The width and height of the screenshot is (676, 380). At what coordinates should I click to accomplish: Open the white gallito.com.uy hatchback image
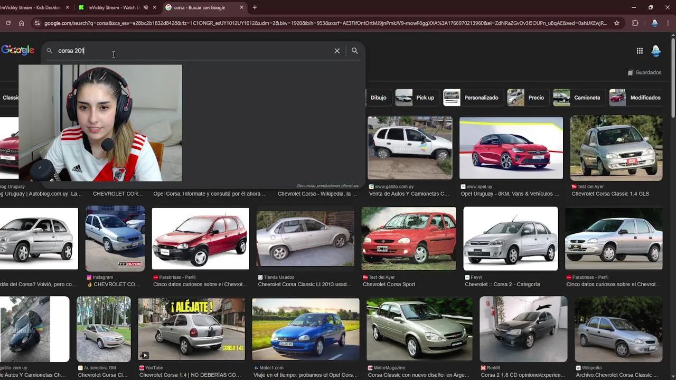410,148
